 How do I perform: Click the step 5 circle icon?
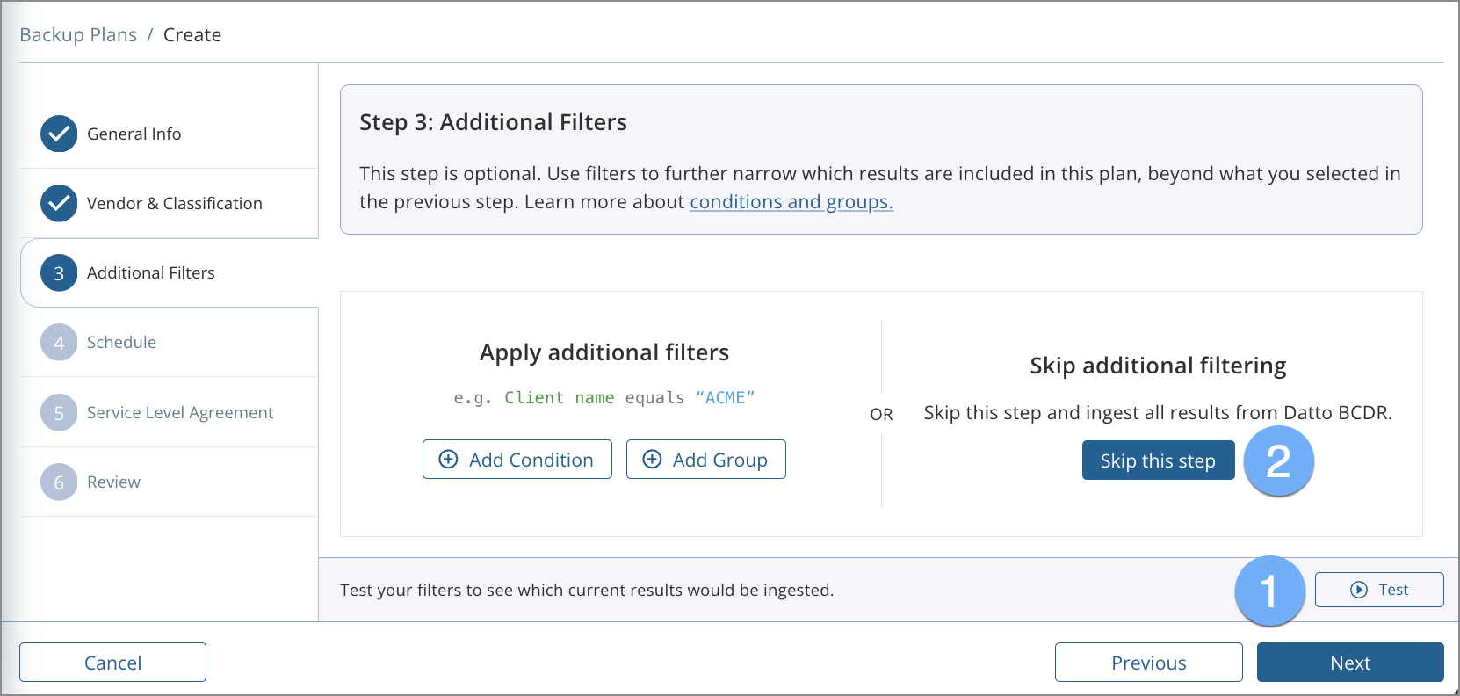[x=59, y=412]
